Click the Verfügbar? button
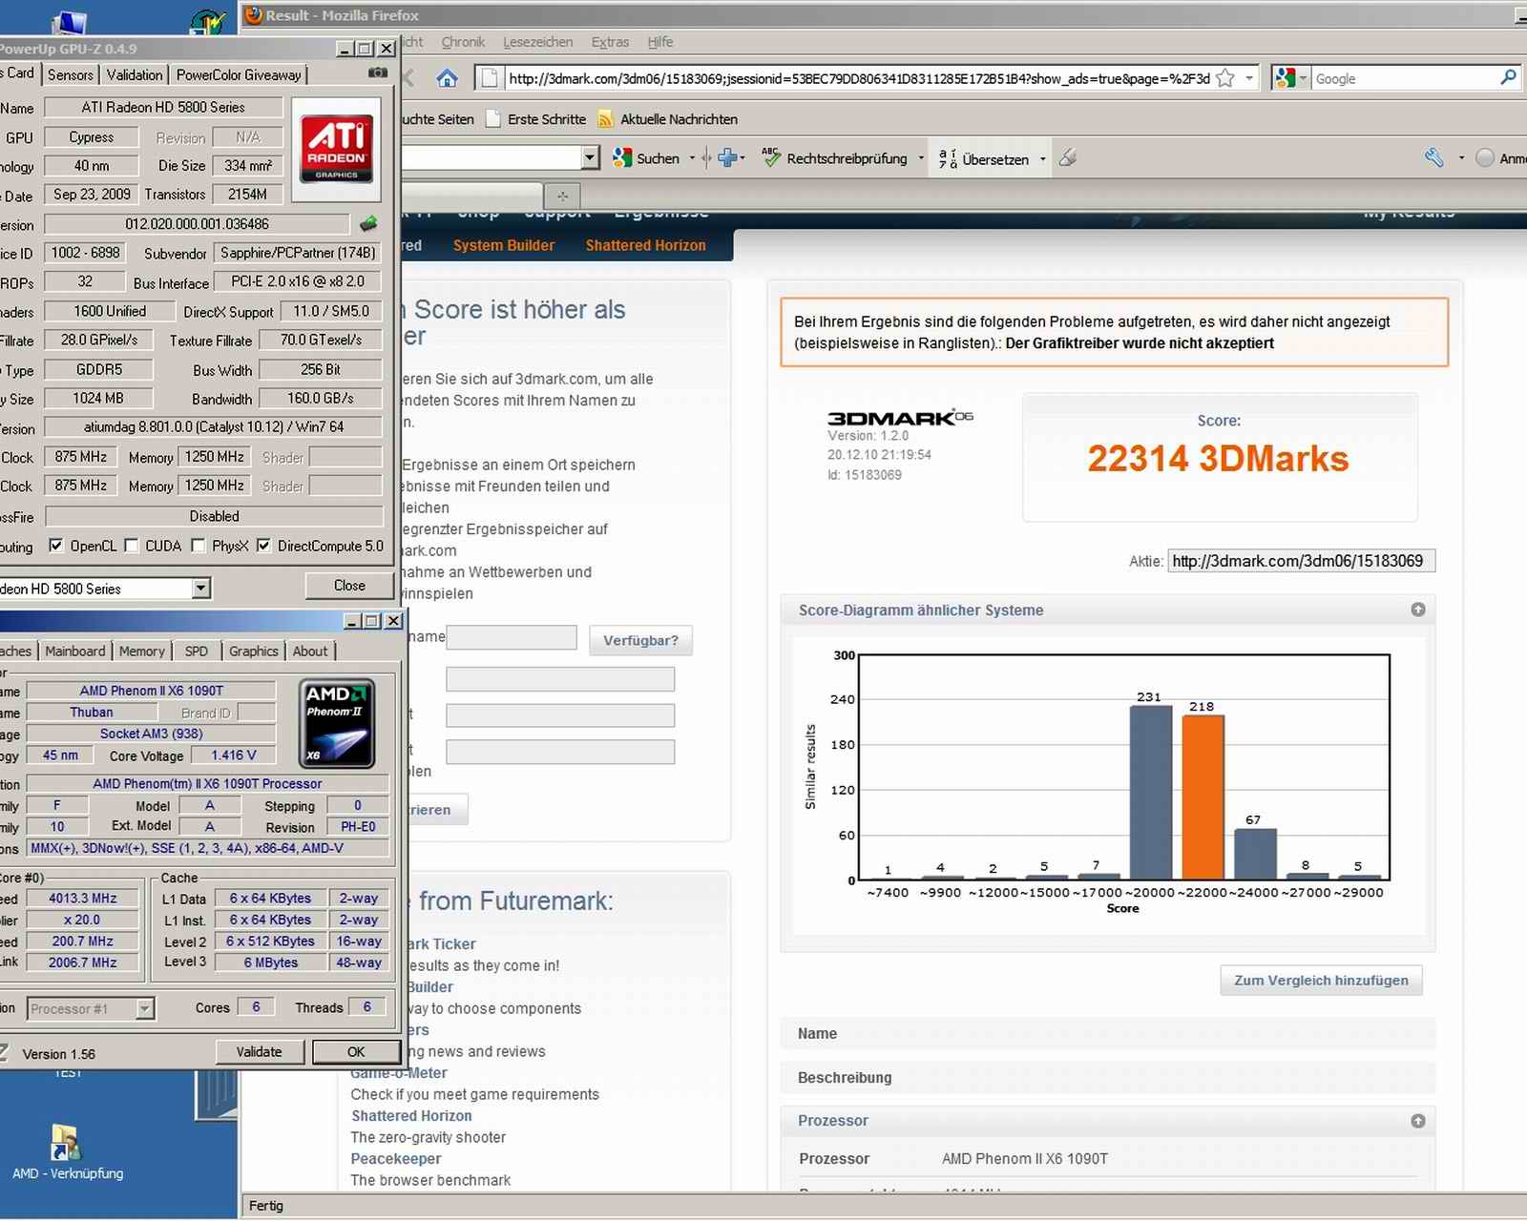The image size is (1527, 1221). [640, 640]
